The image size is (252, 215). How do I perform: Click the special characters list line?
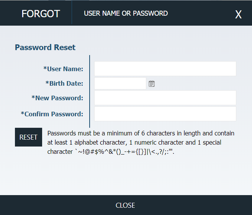(111, 151)
